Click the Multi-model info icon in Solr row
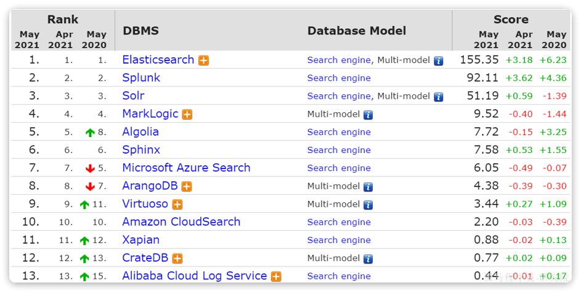 pos(438,97)
